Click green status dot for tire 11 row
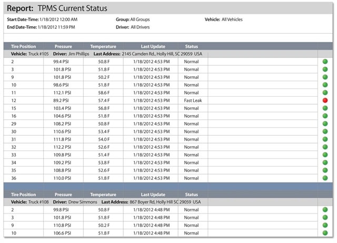The image size is (337, 243). tap(325, 93)
